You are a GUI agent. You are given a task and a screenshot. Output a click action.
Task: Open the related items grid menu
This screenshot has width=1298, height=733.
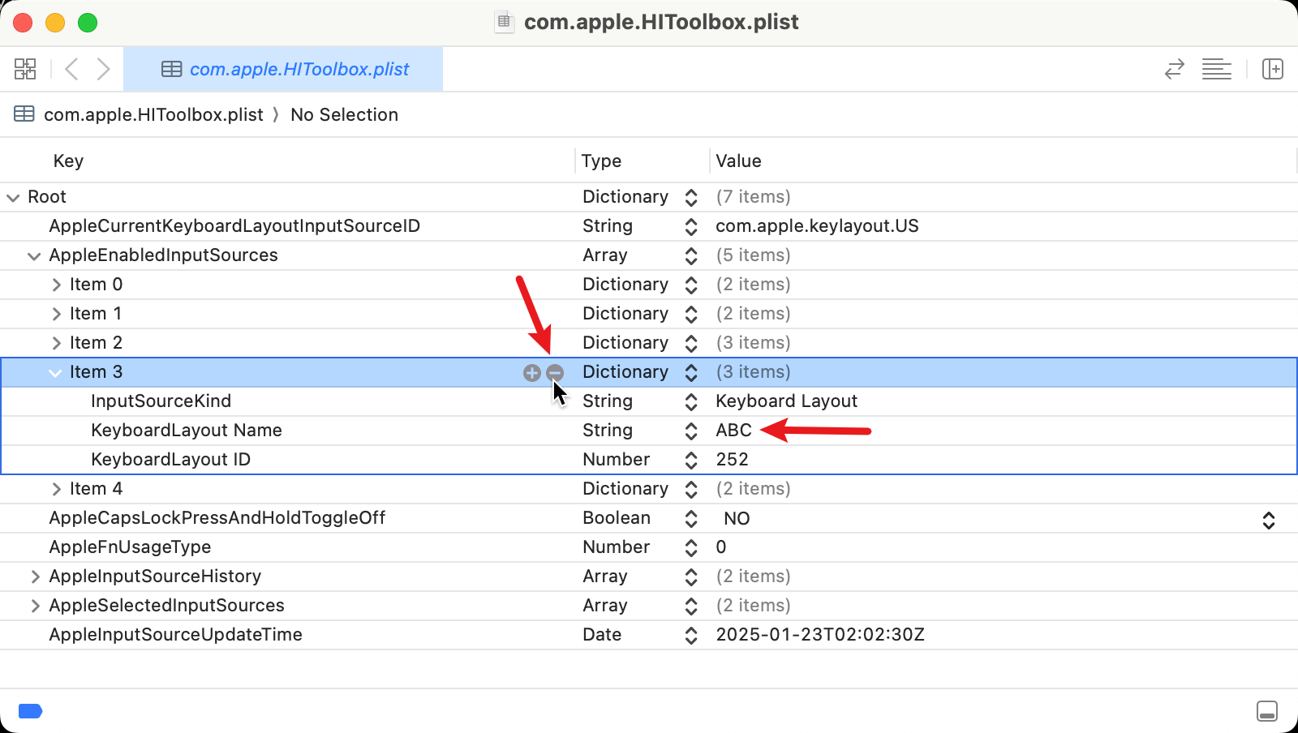click(x=25, y=69)
